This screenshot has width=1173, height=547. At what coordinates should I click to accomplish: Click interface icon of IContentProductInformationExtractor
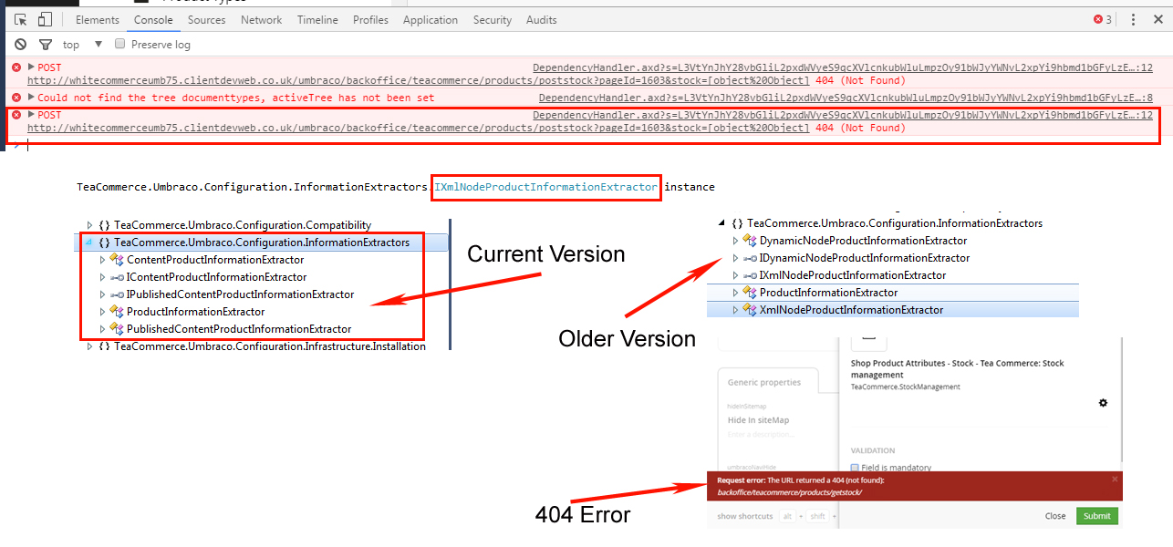tap(117, 277)
